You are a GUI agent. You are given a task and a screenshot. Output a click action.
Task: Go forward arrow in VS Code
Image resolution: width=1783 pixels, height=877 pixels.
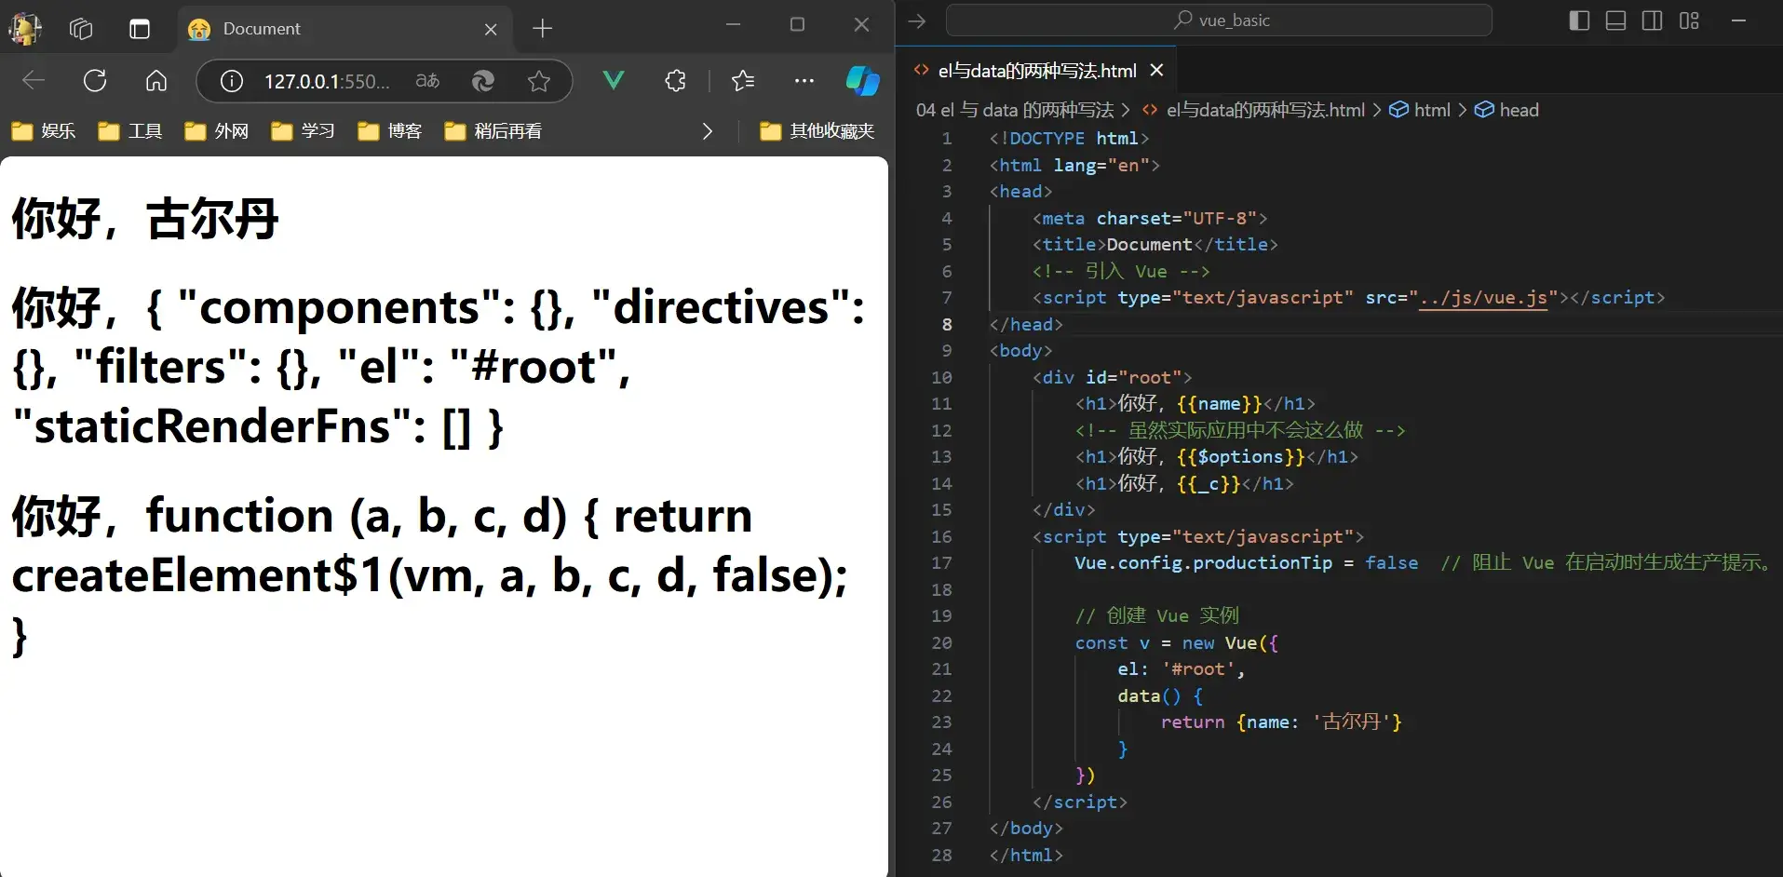(917, 20)
